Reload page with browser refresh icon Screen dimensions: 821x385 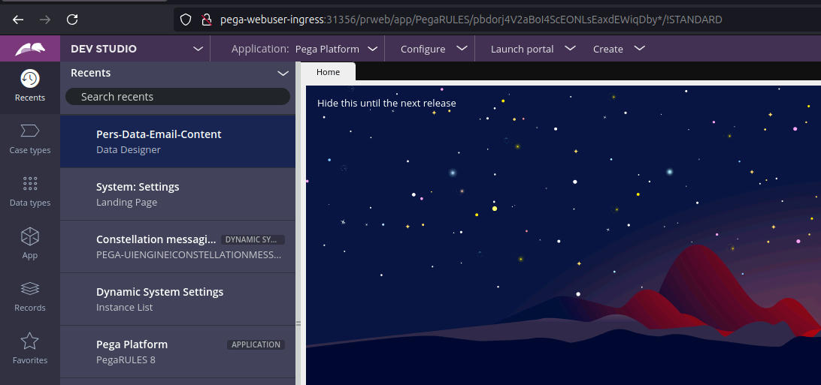tap(72, 20)
